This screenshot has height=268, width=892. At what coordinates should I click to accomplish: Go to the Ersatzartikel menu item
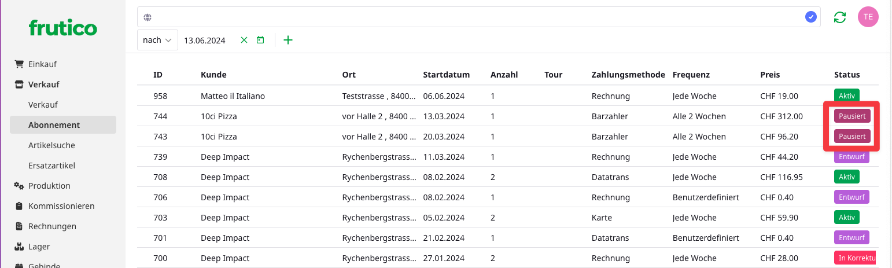[51, 166]
